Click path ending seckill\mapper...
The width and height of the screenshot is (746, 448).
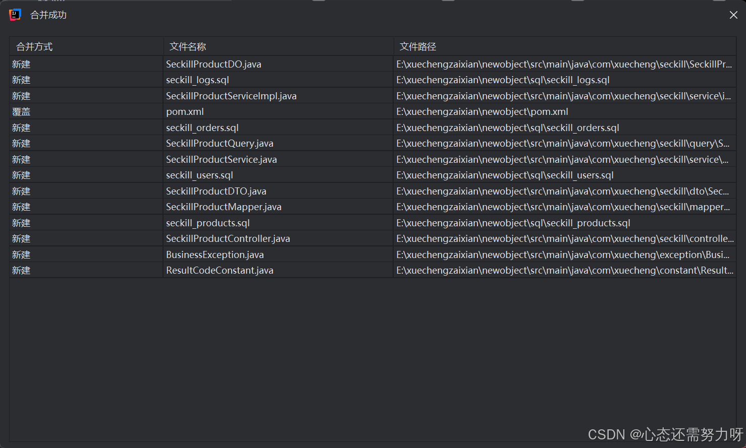tap(563, 207)
